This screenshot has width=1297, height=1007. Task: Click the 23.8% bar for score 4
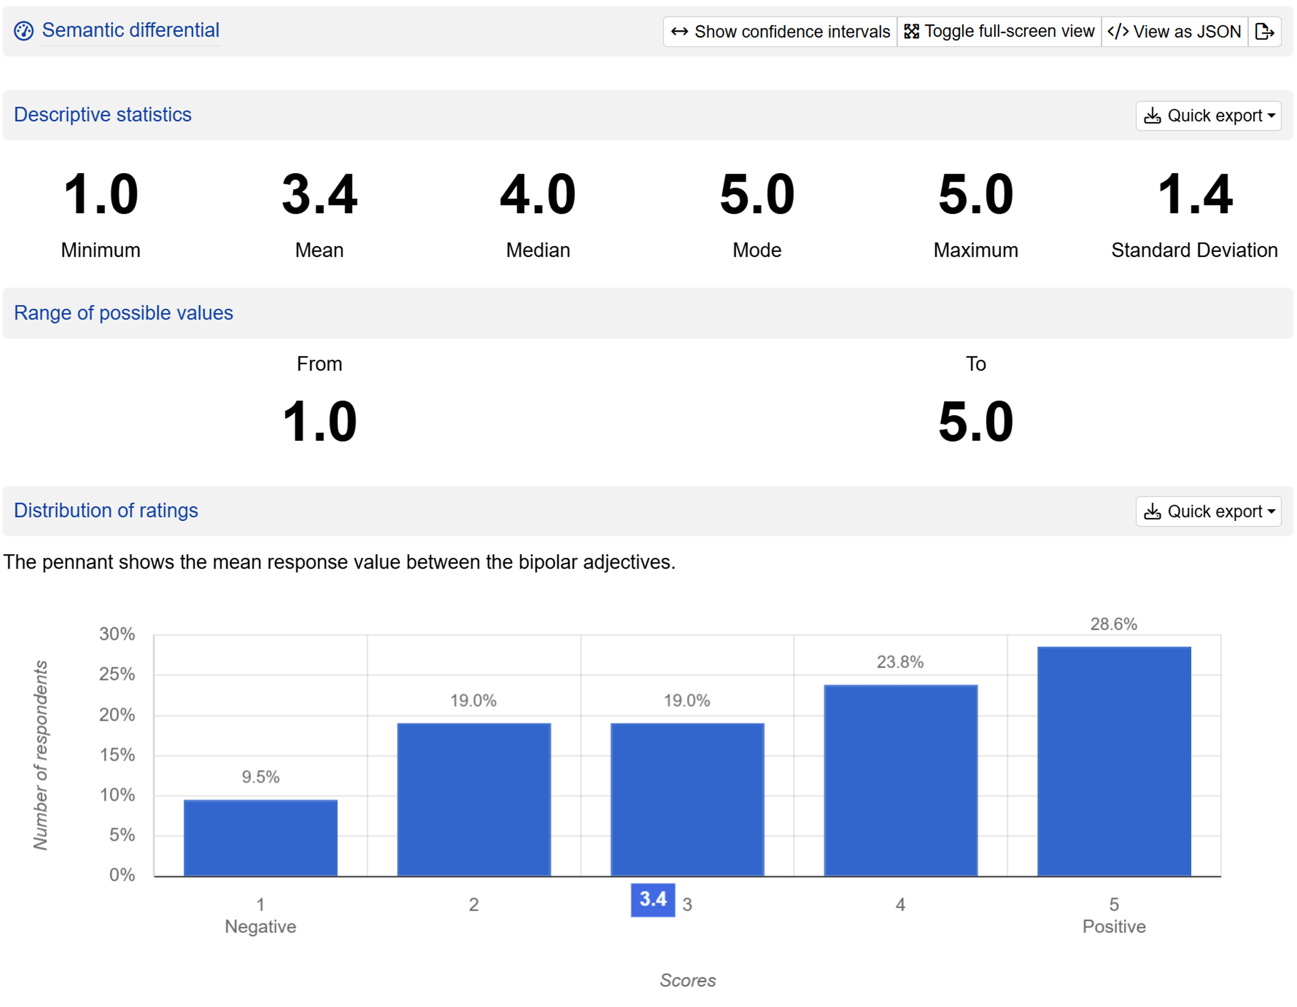[x=900, y=780]
